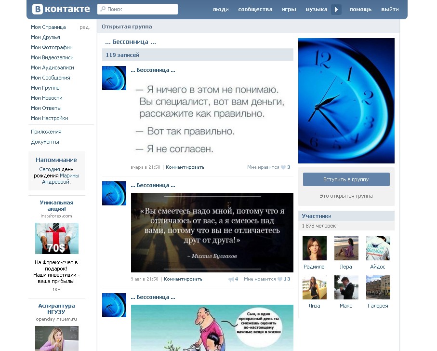
Task: Open the 119 записей wall header
Action: [198, 55]
